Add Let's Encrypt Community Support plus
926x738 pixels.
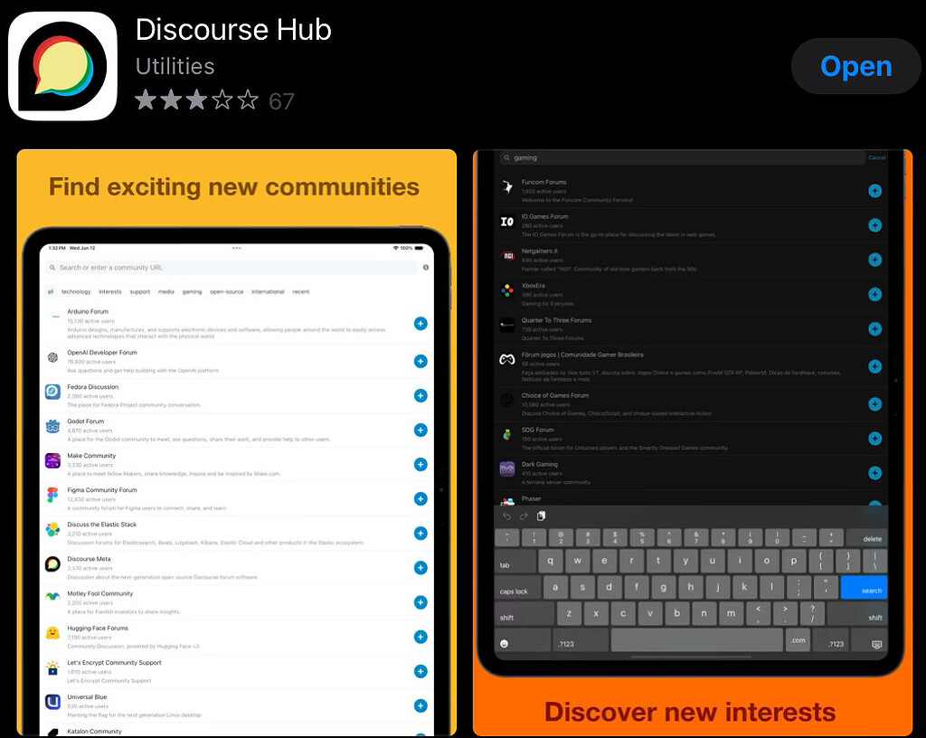[x=420, y=671]
